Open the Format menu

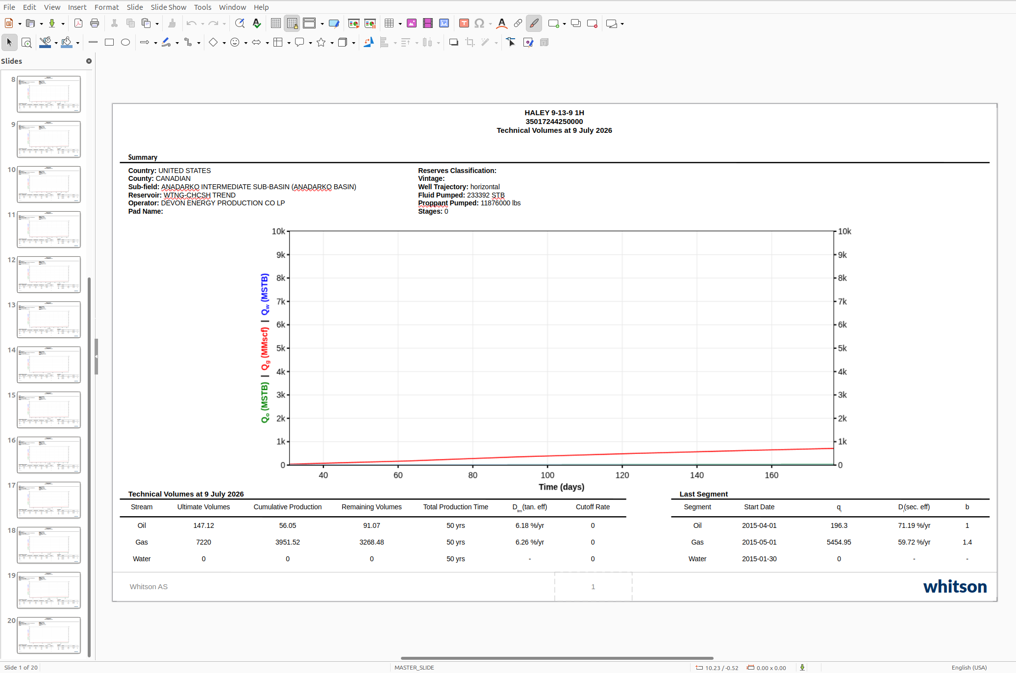point(106,7)
